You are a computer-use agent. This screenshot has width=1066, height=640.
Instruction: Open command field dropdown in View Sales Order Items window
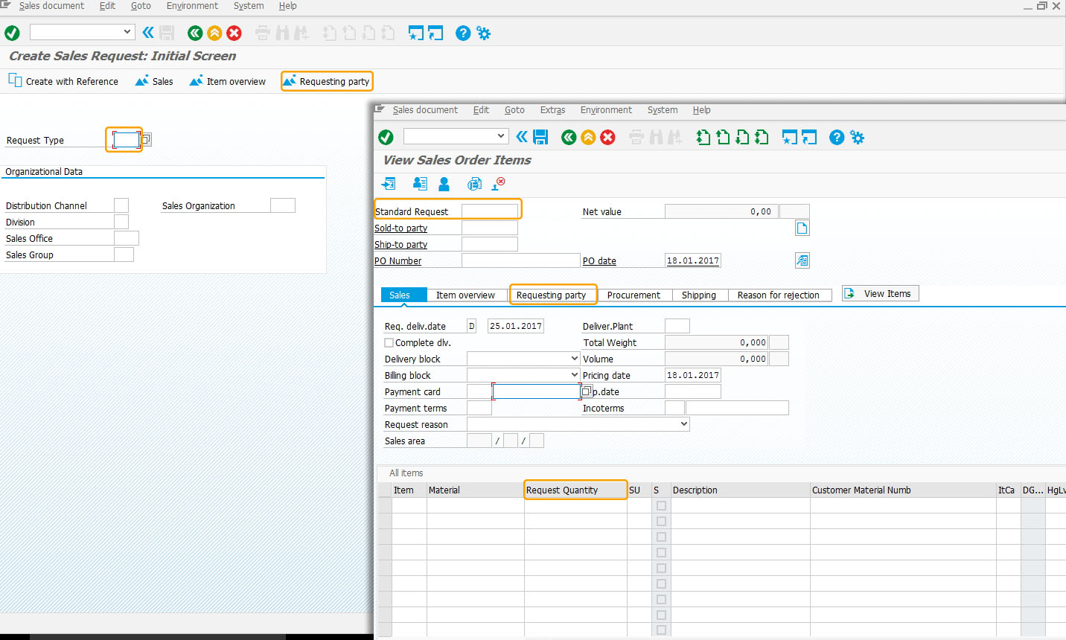501,136
